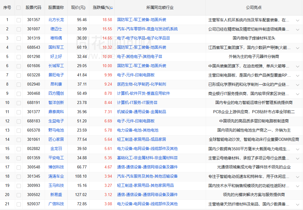Open stock link 新易盛
The image size is (303, 210).
[56, 195]
